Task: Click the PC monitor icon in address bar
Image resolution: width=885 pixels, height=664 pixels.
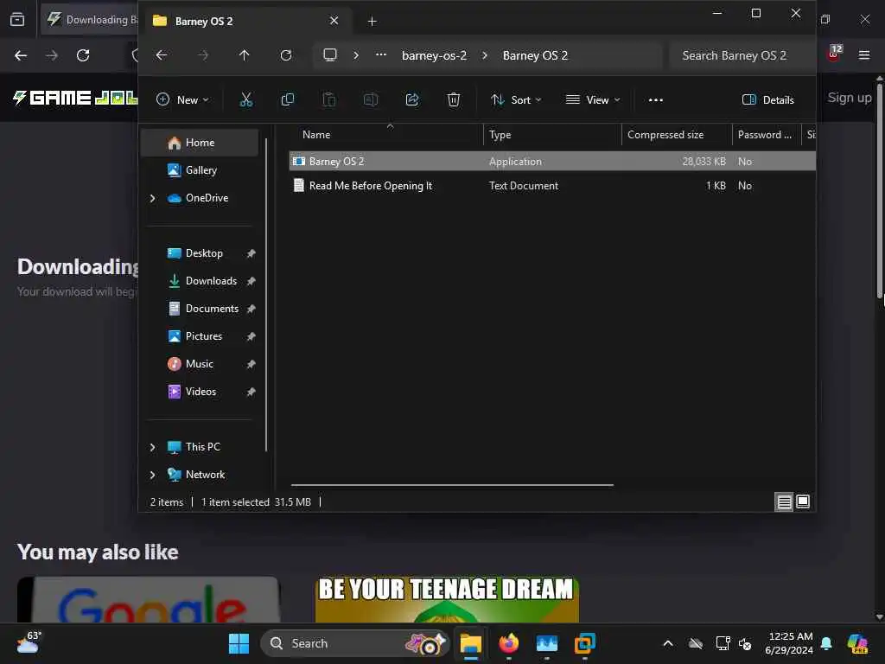Action: pyautogui.click(x=329, y=54)
